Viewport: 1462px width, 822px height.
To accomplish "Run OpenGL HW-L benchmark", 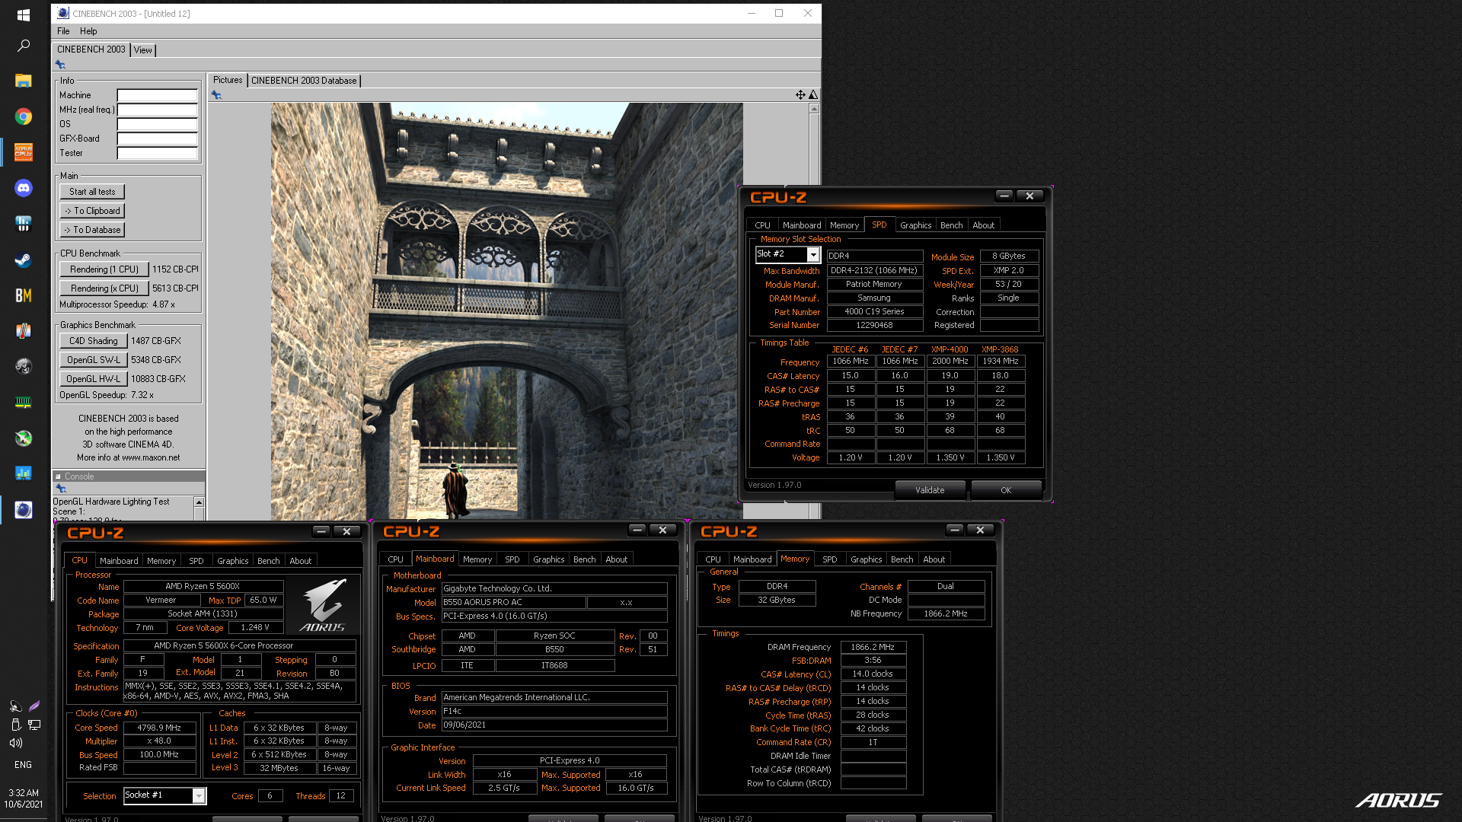I will click(93, 379).
